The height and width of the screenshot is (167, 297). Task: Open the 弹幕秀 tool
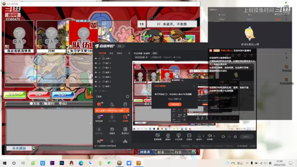coord(112,131)
